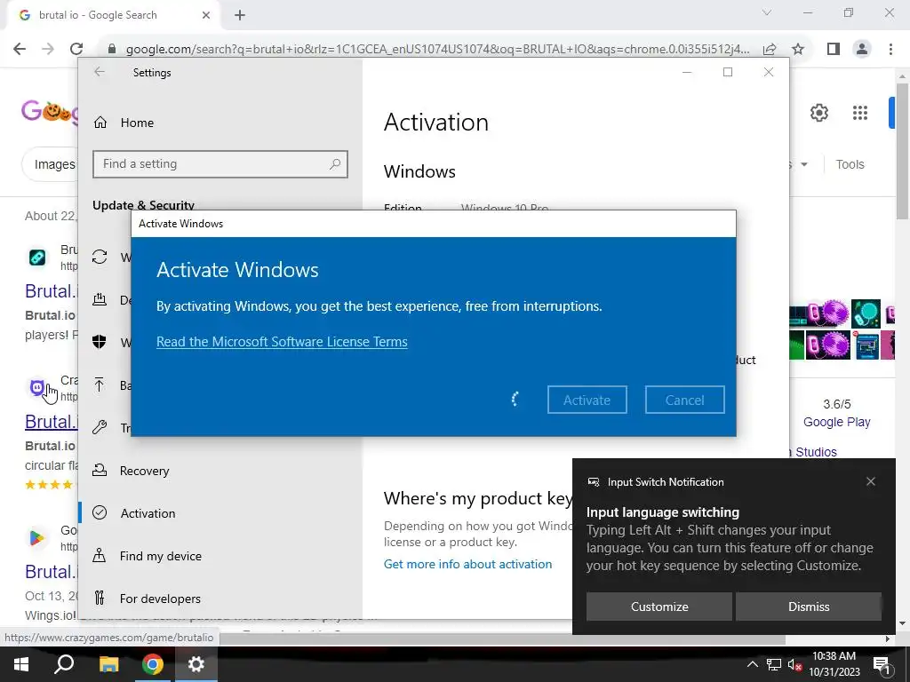Show hidden system tray icons
Screen dimensions: 910x682
(x=752, y=664)
